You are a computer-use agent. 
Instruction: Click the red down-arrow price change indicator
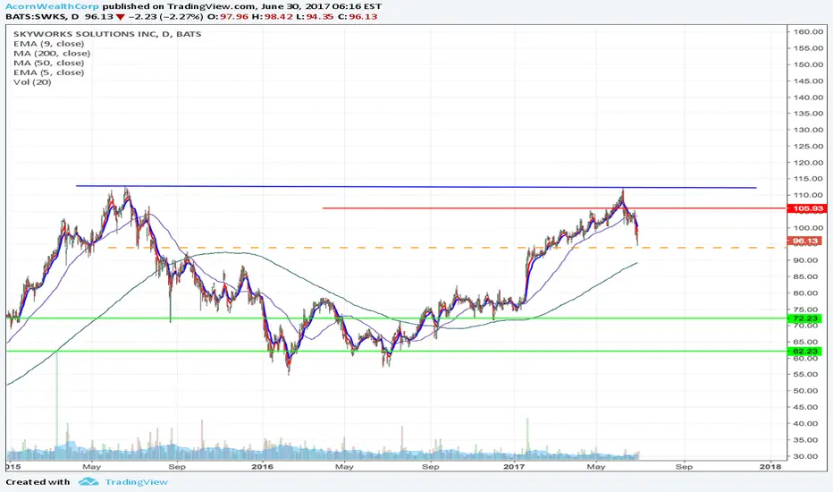(x=121, y=17)
